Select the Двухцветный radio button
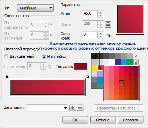The height and width of the screenshot is (128, 148). (x=6, y=57)
